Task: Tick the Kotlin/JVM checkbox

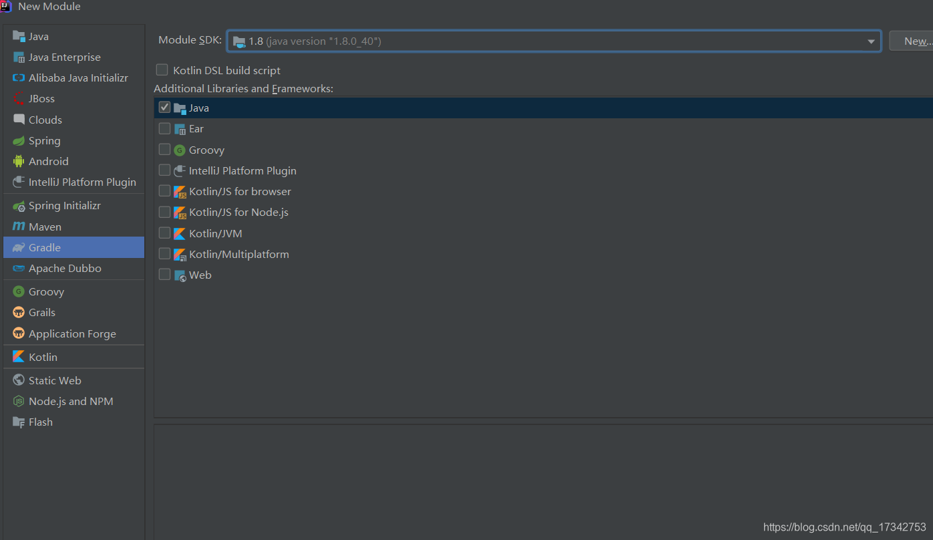Action: pos(164,232)
